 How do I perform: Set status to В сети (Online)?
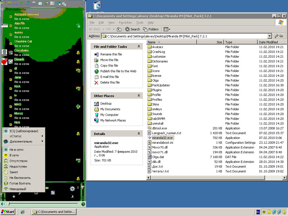pyautogui.click(x=14, y=155)
